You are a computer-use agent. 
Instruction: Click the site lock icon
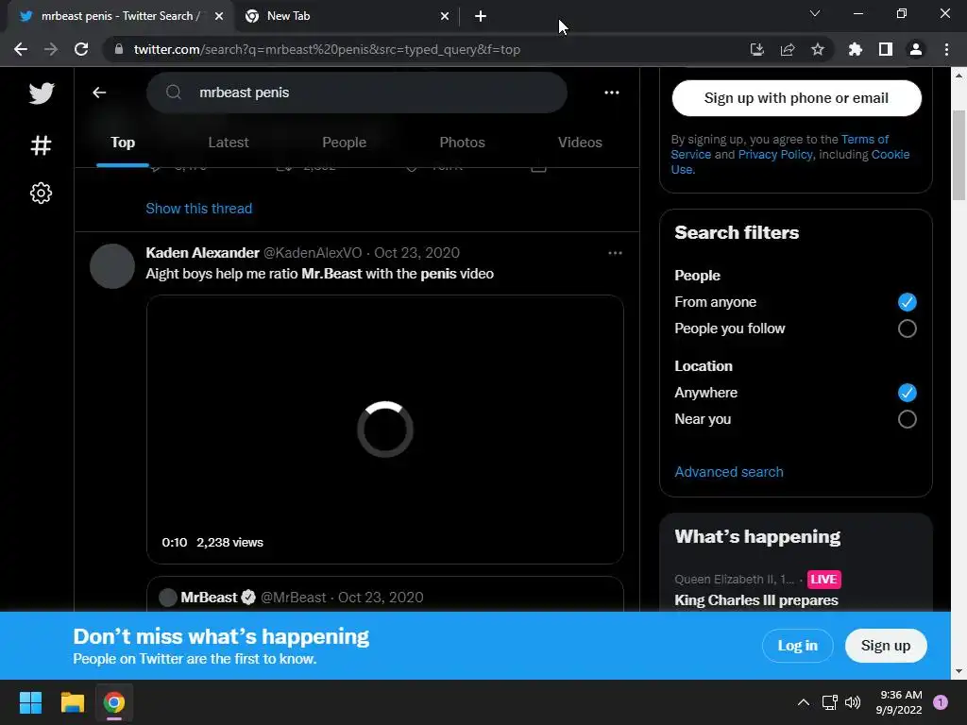(119, 49)
